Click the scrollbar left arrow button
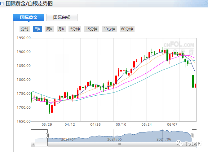The image size is (208, 152). coord(33,144)
